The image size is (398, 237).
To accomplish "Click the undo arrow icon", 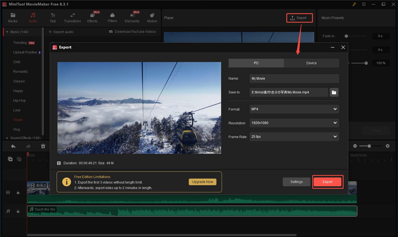I will 13,146.
